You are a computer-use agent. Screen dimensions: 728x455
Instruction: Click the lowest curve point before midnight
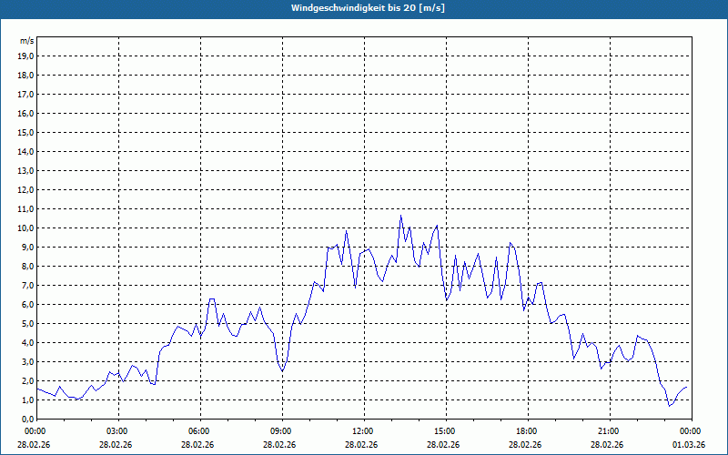click(670, 406)
